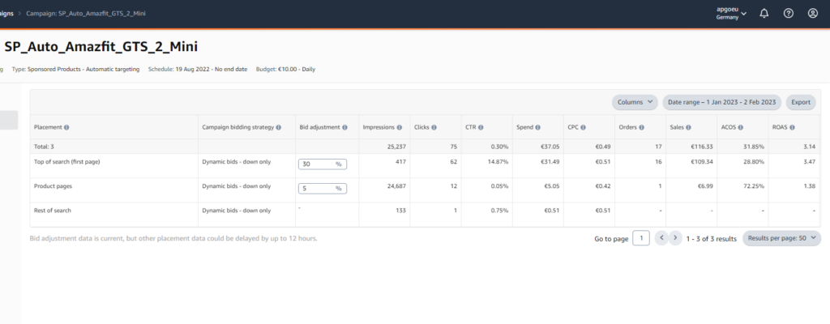Select Product pages row label
830x324 pixels.
53,186
